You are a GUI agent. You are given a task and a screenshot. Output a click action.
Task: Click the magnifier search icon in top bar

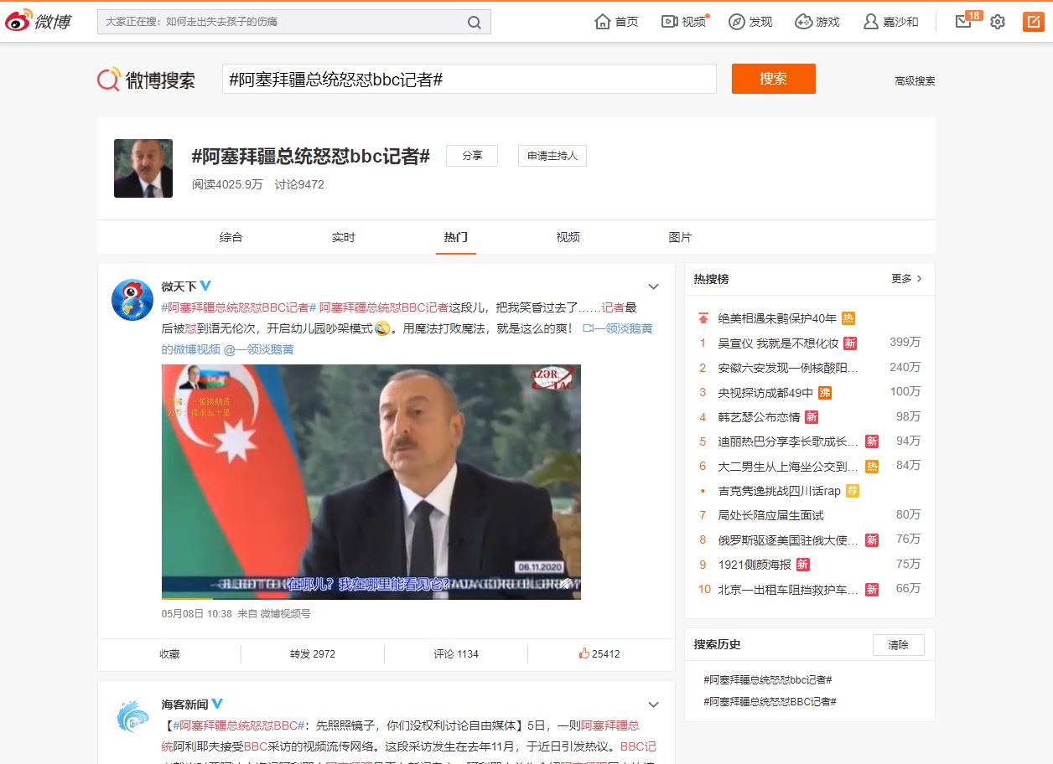click(475, 23)
